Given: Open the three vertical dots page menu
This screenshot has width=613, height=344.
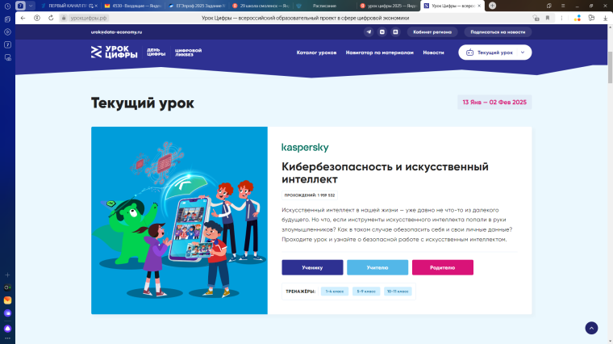Looking at the screenshot, I should point(561,18).
